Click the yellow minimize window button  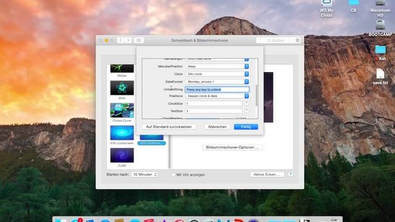coord(106,40)
